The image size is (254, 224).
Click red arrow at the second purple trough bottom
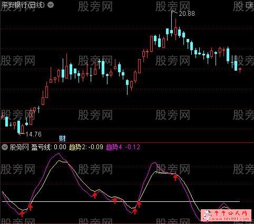point(135,211)
